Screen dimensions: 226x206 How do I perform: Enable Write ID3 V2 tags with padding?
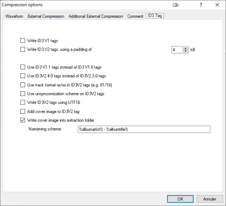pyautogui.click(x=23, y=49)
